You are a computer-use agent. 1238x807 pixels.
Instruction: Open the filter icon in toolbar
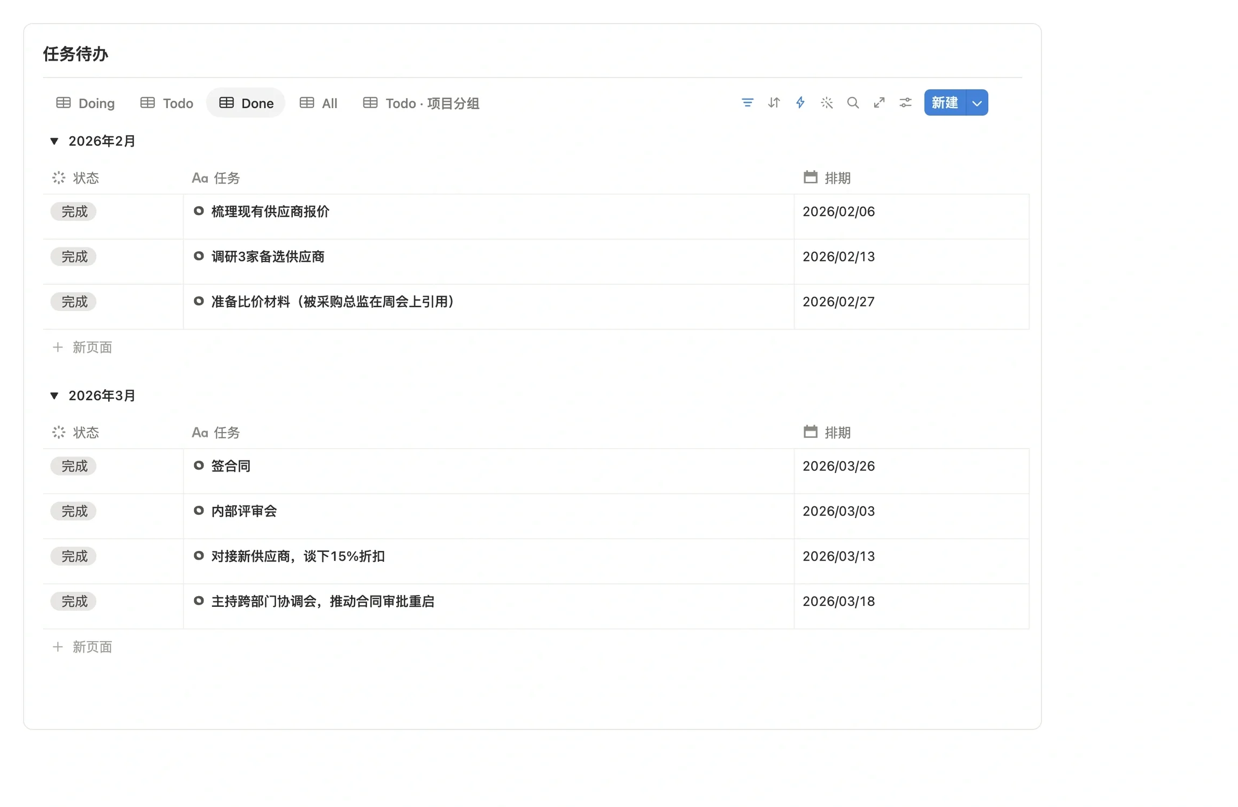coord(747,103)
